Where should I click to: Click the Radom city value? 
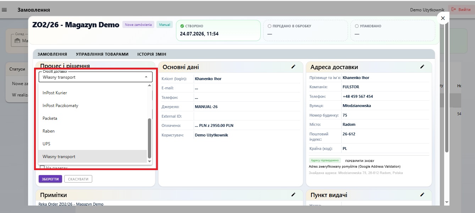point(349,125)
